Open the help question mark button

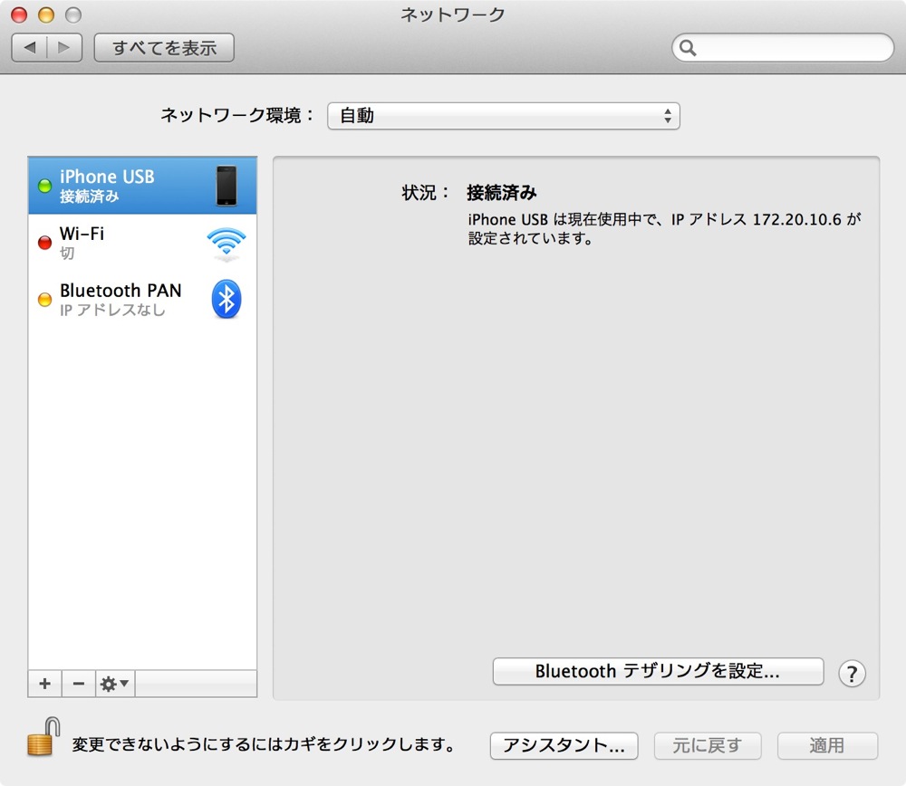852,674
